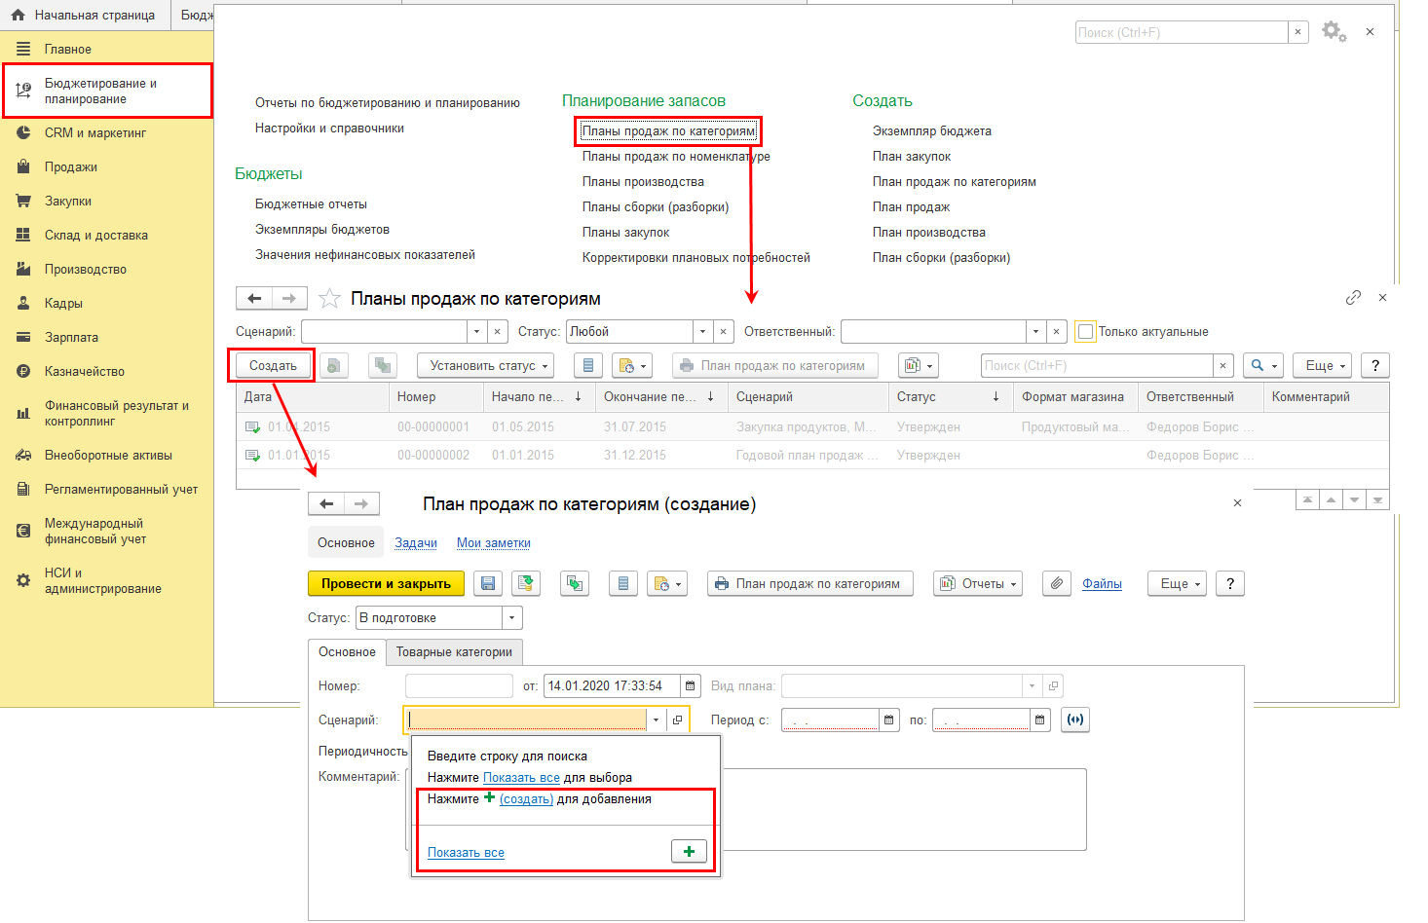Open reports icon dropdown in plans list toolbar

(x=918, y=365)
